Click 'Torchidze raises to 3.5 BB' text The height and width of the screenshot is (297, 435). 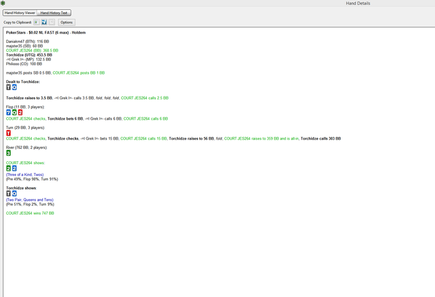coord(29,98)
